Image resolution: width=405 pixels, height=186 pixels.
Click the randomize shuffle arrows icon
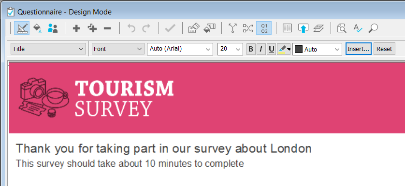(x=248, y=28)
